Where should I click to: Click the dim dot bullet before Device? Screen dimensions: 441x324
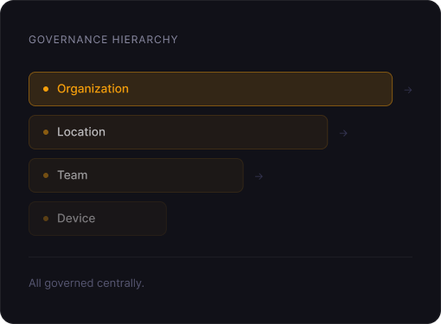pyautogui.click(x=46, y=219)
